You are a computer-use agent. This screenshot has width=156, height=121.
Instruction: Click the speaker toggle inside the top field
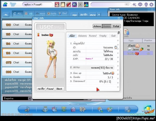click(x=127, y=4)
